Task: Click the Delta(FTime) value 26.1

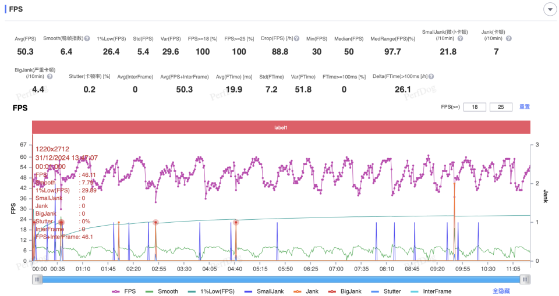Action: point(403,90)
